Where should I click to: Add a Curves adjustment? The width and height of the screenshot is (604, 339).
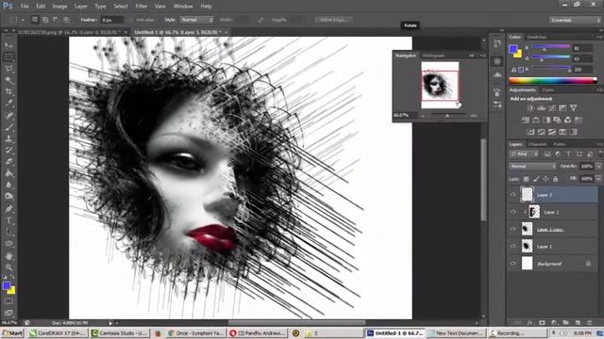[551, 108]
